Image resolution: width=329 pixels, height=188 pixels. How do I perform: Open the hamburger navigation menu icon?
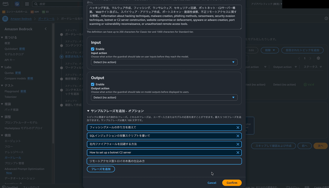point(5,19)
